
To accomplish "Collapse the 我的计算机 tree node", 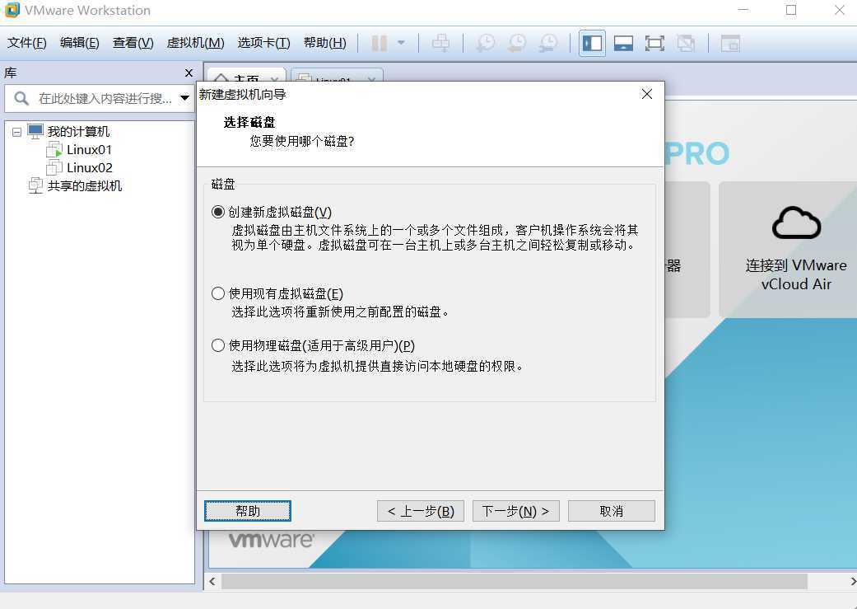I will tap(17, 132).
